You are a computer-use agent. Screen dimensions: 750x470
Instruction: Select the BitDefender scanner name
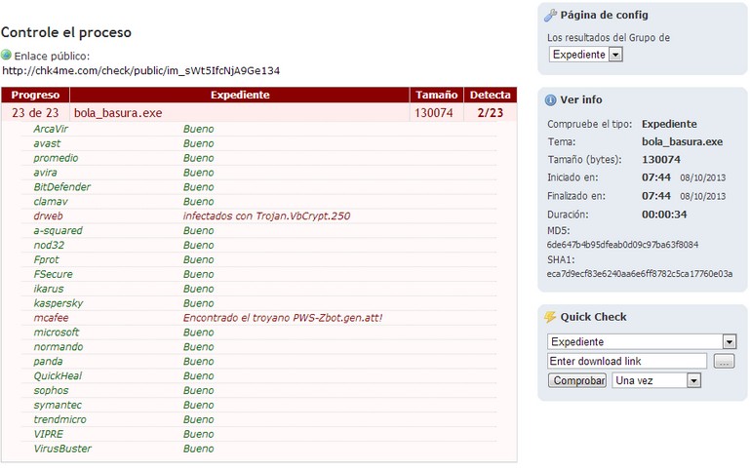click(61, 187)
